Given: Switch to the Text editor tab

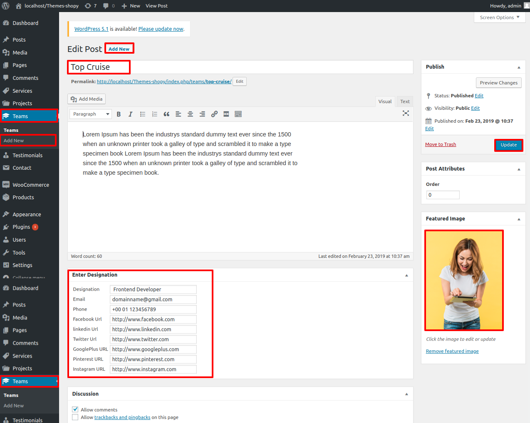Looking at the screenshot, I should (405, 101).
